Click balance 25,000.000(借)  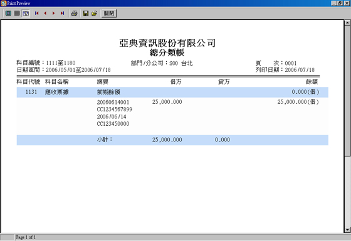(x=298, y=102)
